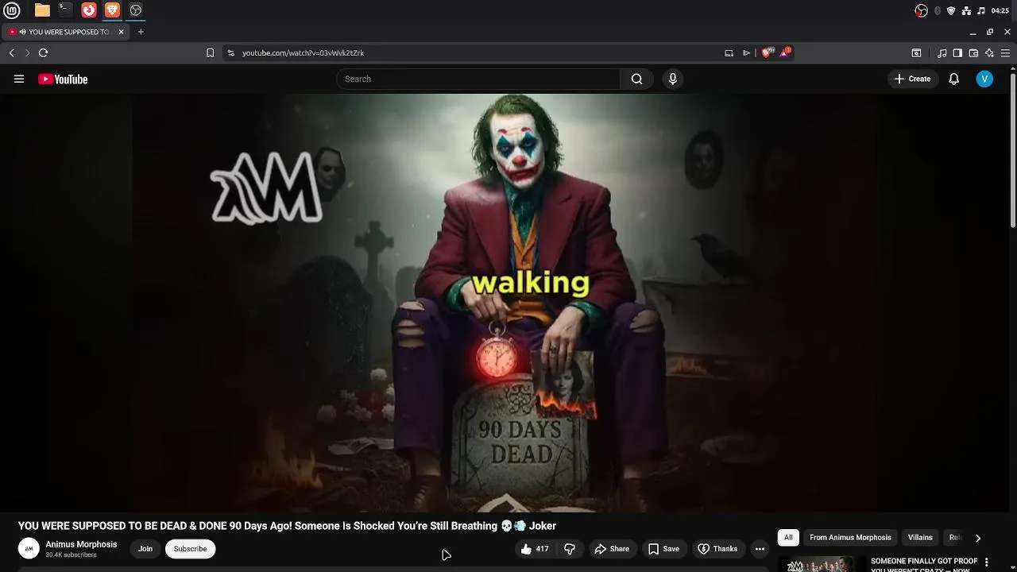Save video to a playlist
This screenshot has height=572, width=1017.
click(663, 549)
